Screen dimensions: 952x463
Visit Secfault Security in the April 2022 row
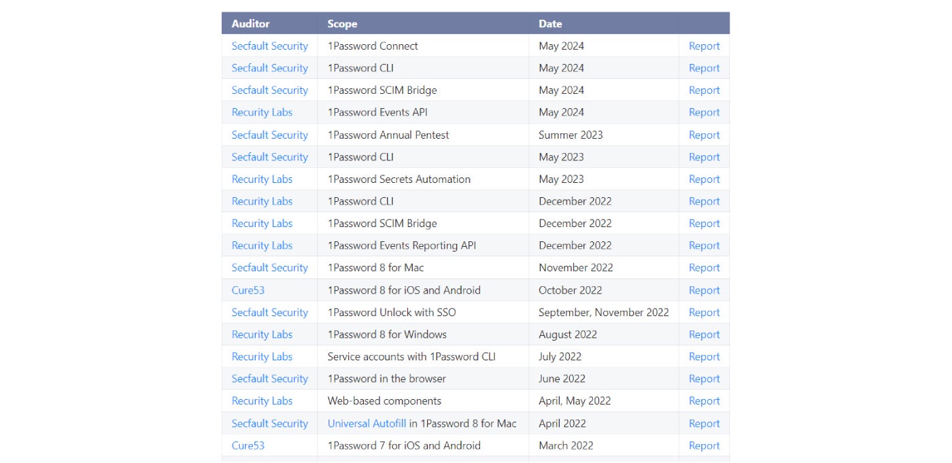[270, 423]
